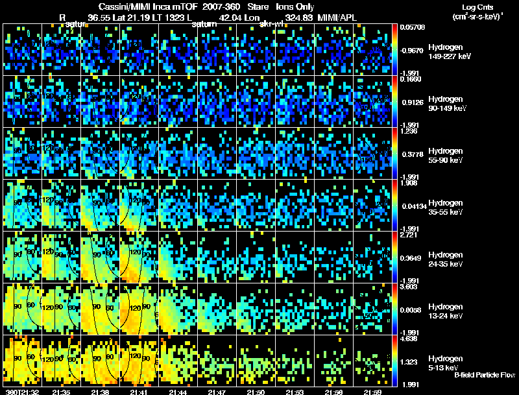Select the colorbar midpoint value '0.3778'
Viewport: 519px width, 395px height.
[x=413, y=154]
